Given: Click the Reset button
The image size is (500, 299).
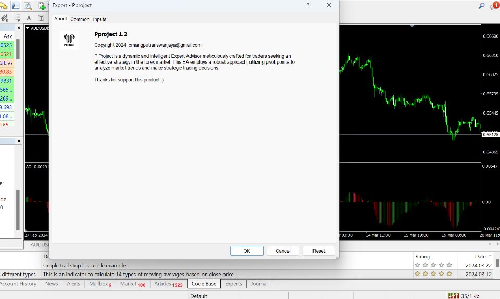Looking at the screenshot, I should [x=319, y=251].
